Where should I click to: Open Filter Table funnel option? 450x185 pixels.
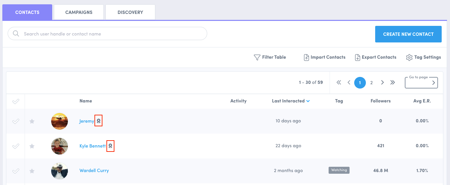[257, 57]
